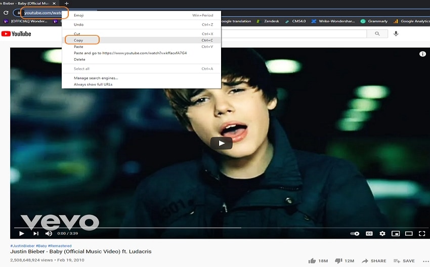The image size is (430, 267).
Task: Open the CMS4.0 bookmark
Action: pos(295,21)
